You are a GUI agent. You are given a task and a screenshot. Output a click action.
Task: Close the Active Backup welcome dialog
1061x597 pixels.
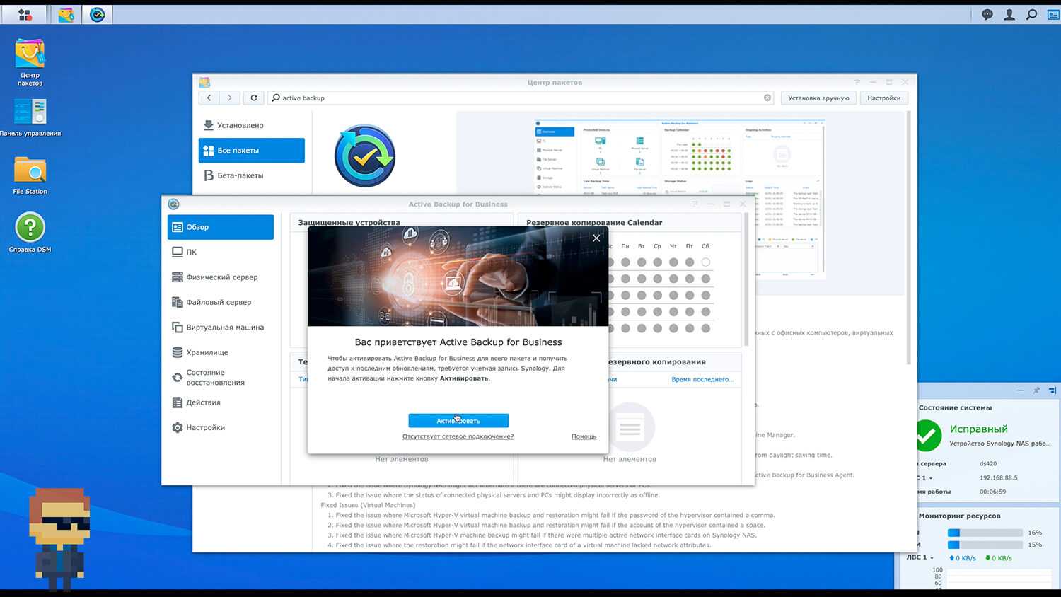pos(596,238)
